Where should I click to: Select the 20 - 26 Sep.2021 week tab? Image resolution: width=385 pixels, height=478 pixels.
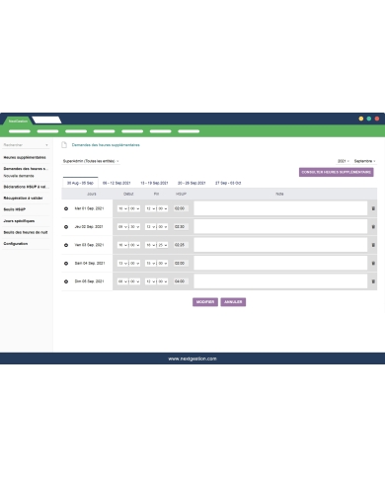point(192,183)
